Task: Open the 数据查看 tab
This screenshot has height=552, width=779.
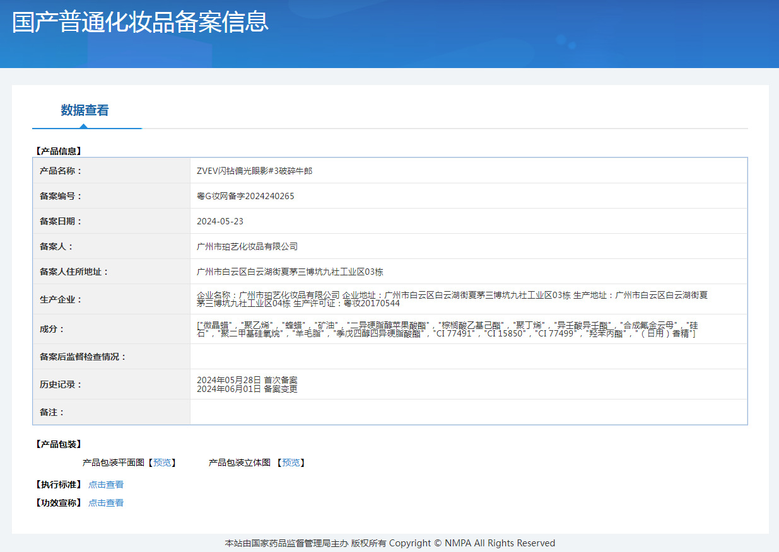Action: 85,110
